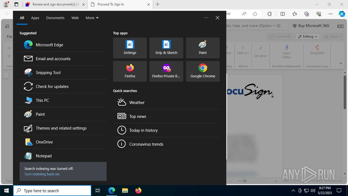
Task: Close the search panel
Action: pos(217,18)
